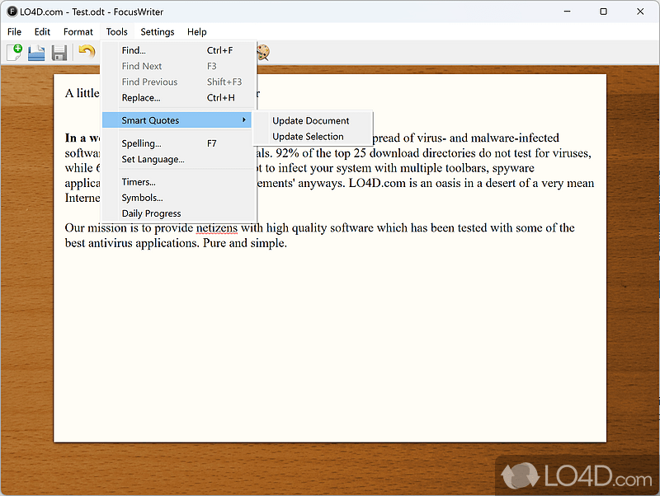Expand the Smart Quotes submenu
Viewport: 660px width, 496px height.
coord(150,119)
